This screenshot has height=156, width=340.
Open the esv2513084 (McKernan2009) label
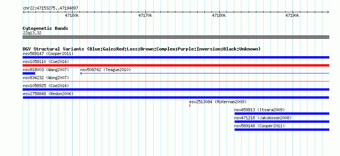pyautogui.click(x=218, y=102)
